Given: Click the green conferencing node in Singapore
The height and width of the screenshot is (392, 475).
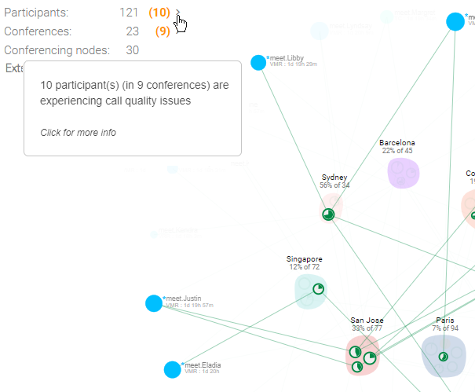Looking at the screenshot, I should click(x=319, y=290).
